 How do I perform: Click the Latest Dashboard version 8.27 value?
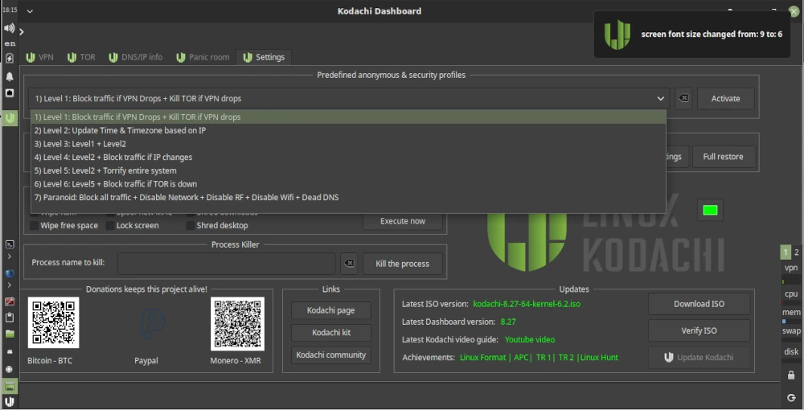[x=507, y=322]
